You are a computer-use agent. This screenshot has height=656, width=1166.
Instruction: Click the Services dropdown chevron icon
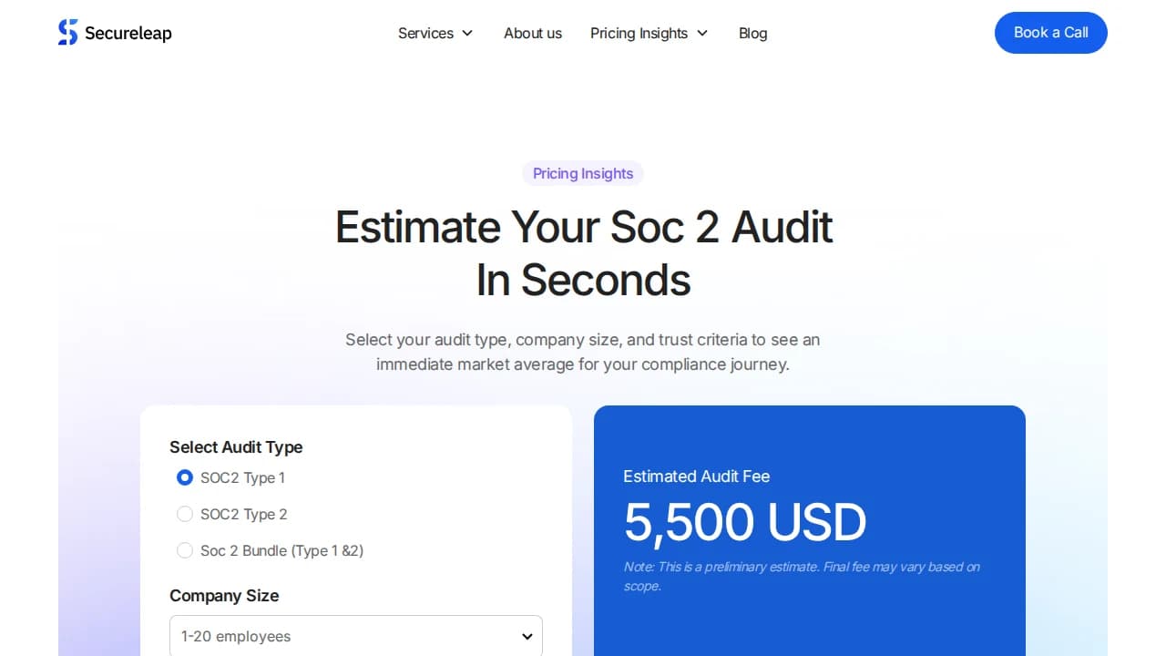tap(466, 33)
